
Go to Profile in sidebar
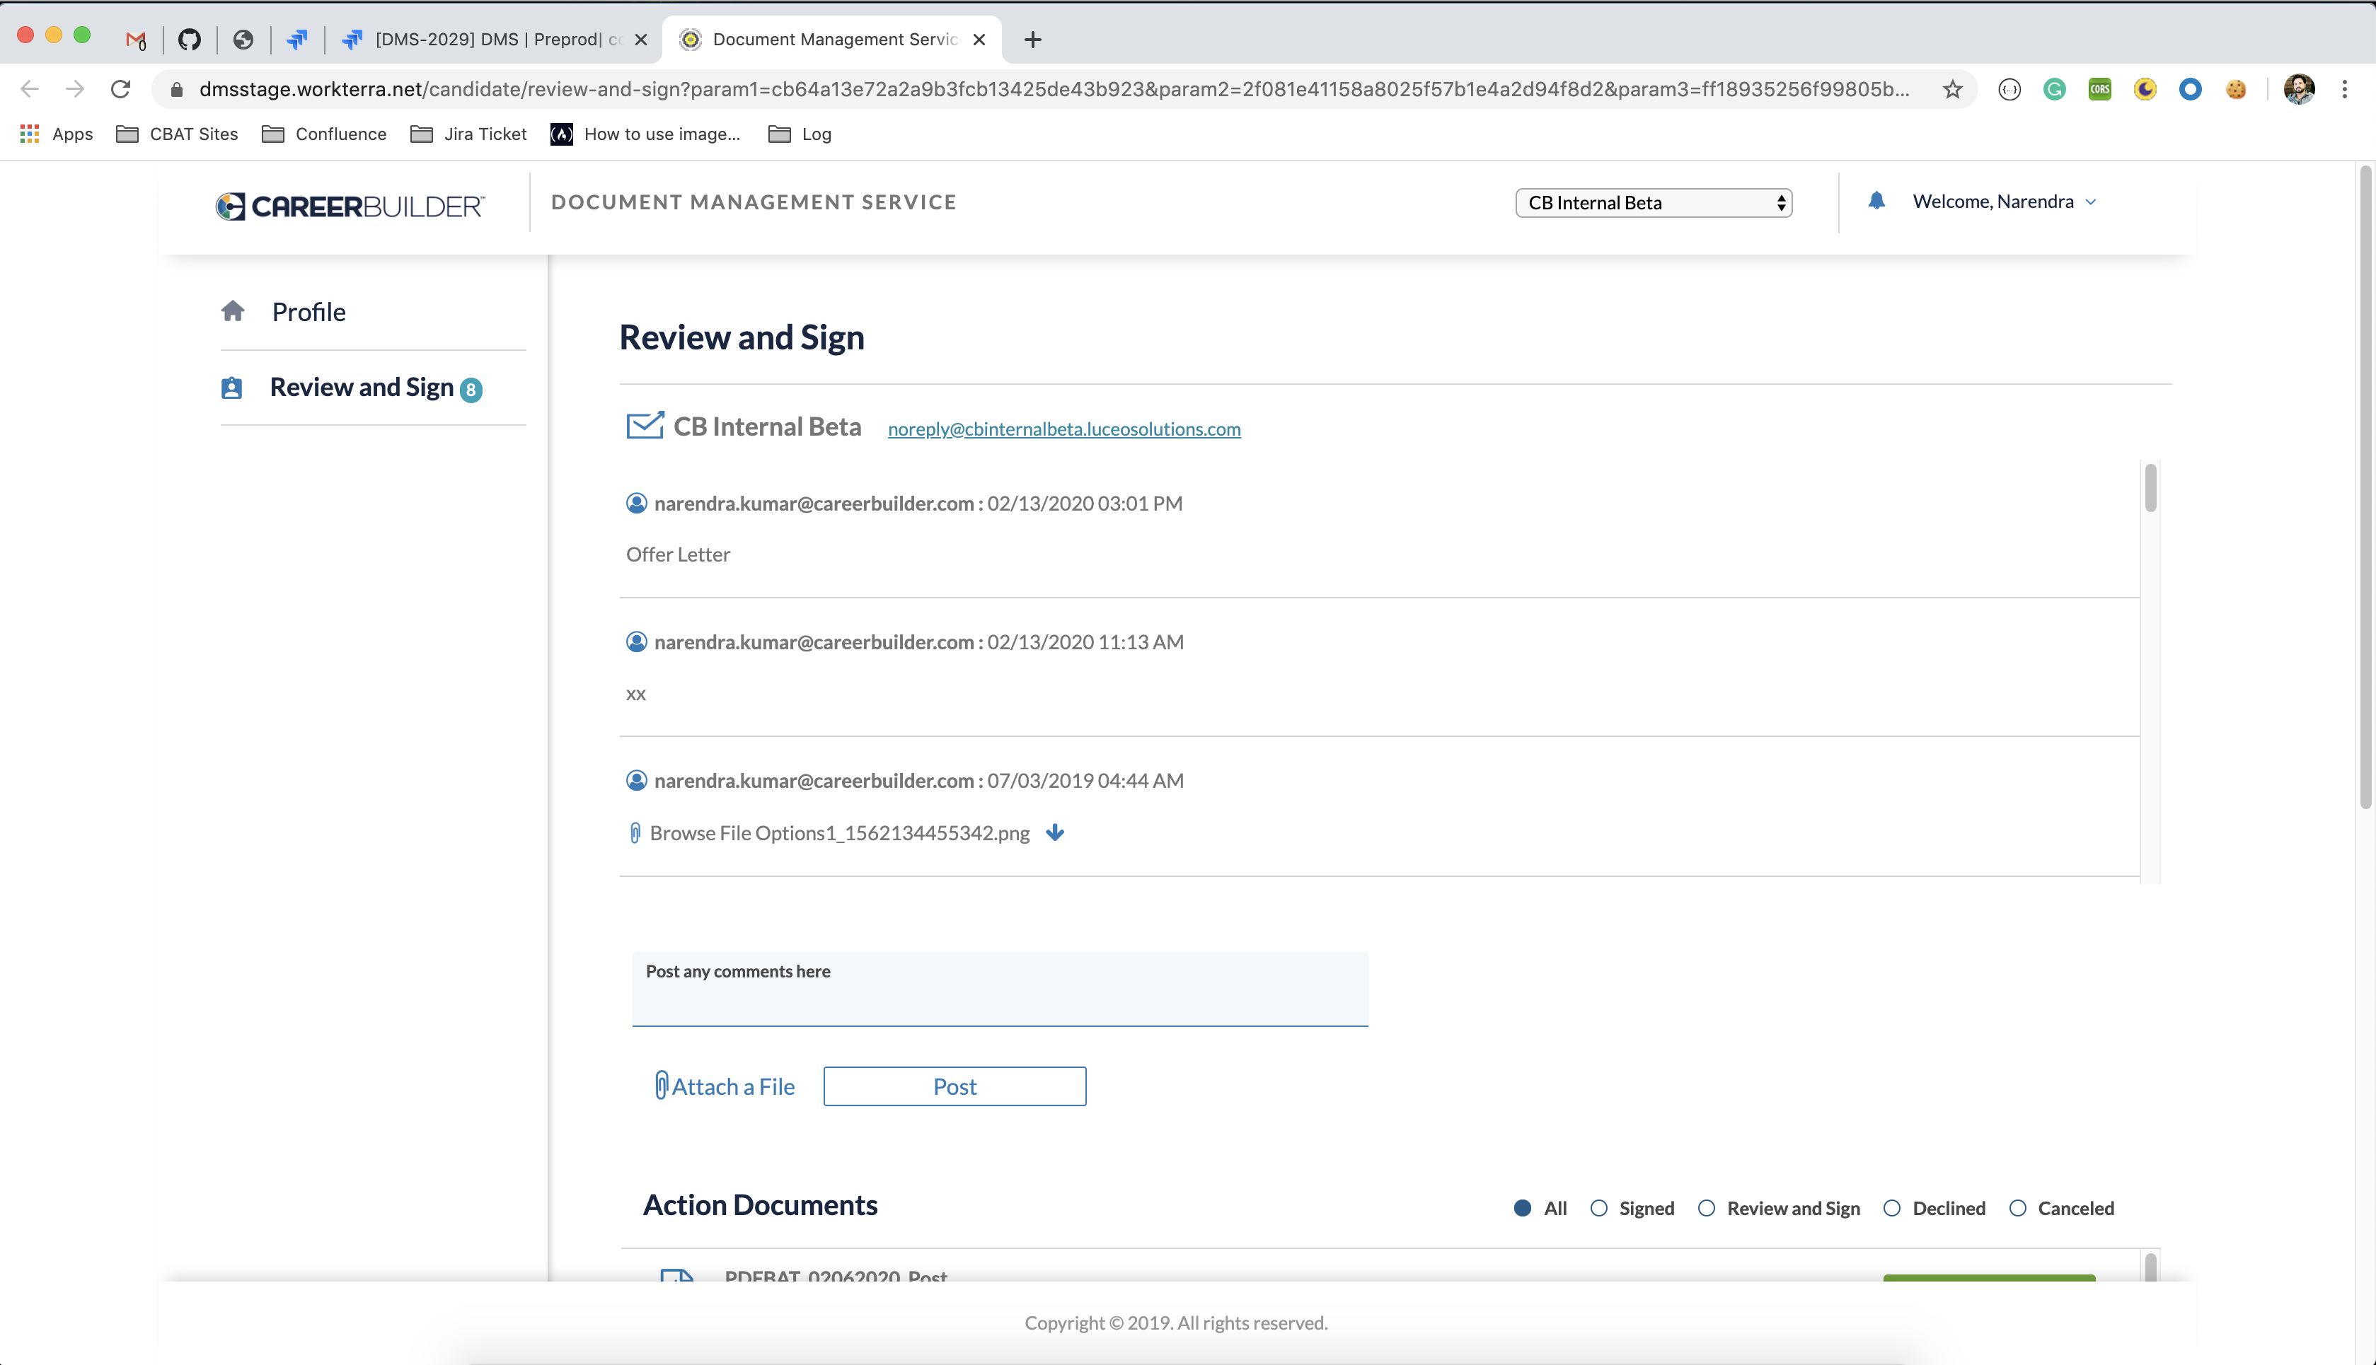tap(308, 311)
